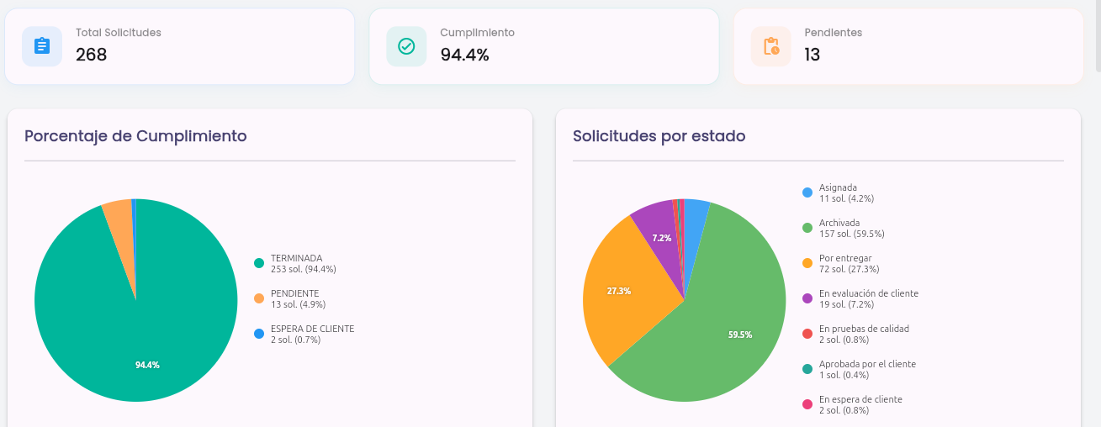Open the Pendientes 13 summary card
This screenshot has width=1101, height=427.
pyautogui.click(x=908, y=46)
